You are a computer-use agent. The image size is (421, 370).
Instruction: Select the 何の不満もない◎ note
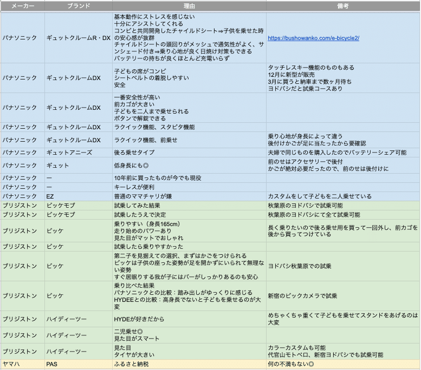pos(343,364)
